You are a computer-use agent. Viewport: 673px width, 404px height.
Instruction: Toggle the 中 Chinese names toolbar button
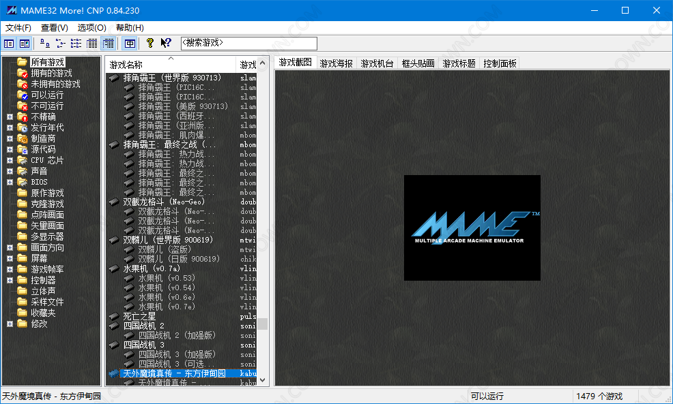coord(130,44)
